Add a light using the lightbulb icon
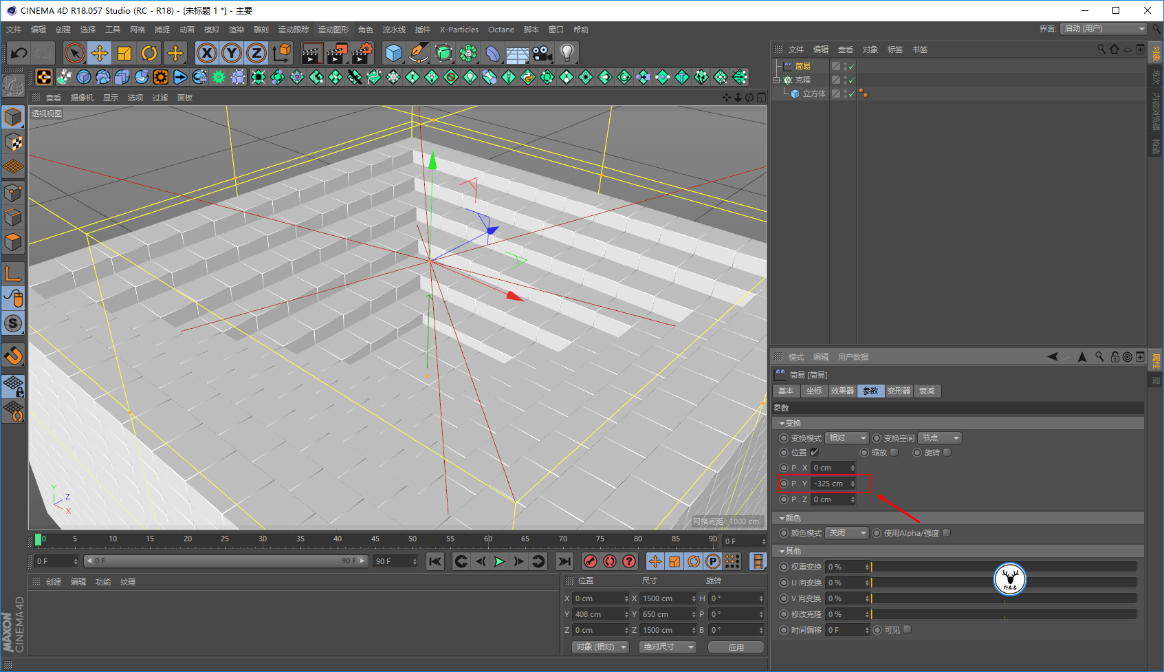 [567, 53]
